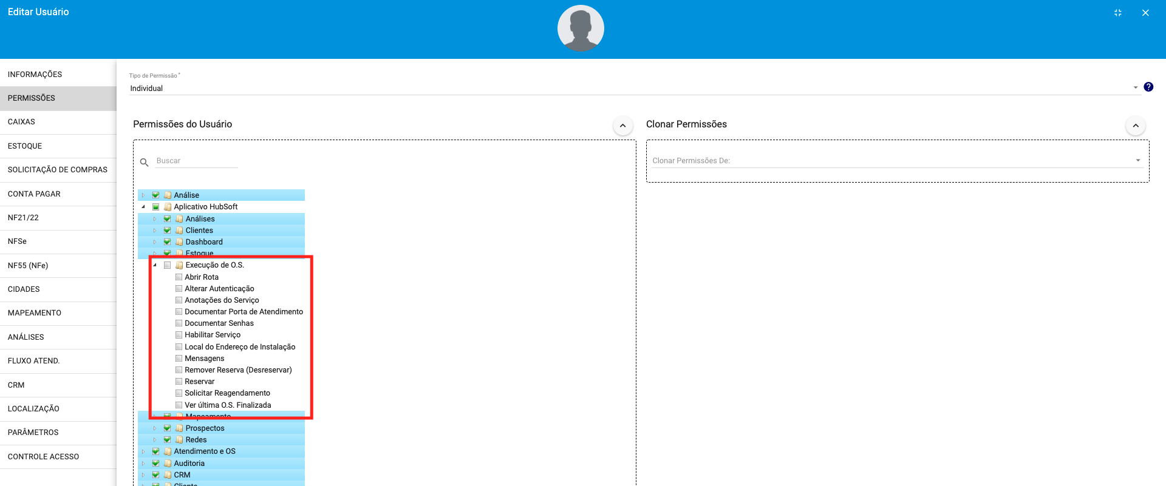Collapse the Clonar Permissões panel
This screenshot has height=486, width=1166.
coord(1135,126)
